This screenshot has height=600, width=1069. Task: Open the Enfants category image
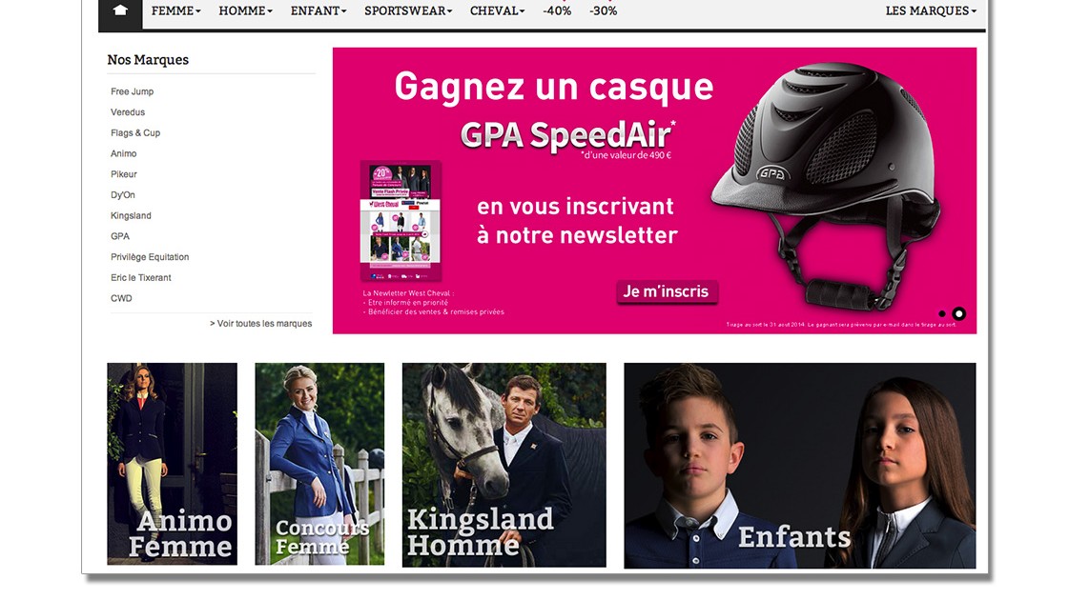pyautogui.click(x=800, y=465)
